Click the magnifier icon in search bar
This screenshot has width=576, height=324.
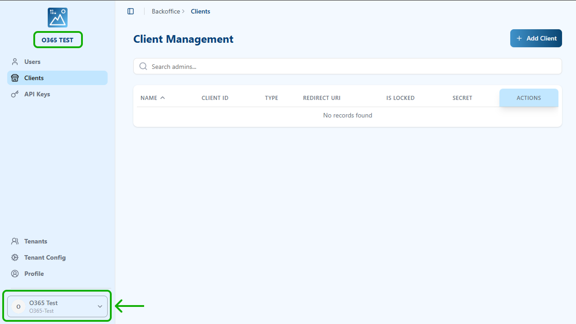pyautogui.click(x=143, y=67)
